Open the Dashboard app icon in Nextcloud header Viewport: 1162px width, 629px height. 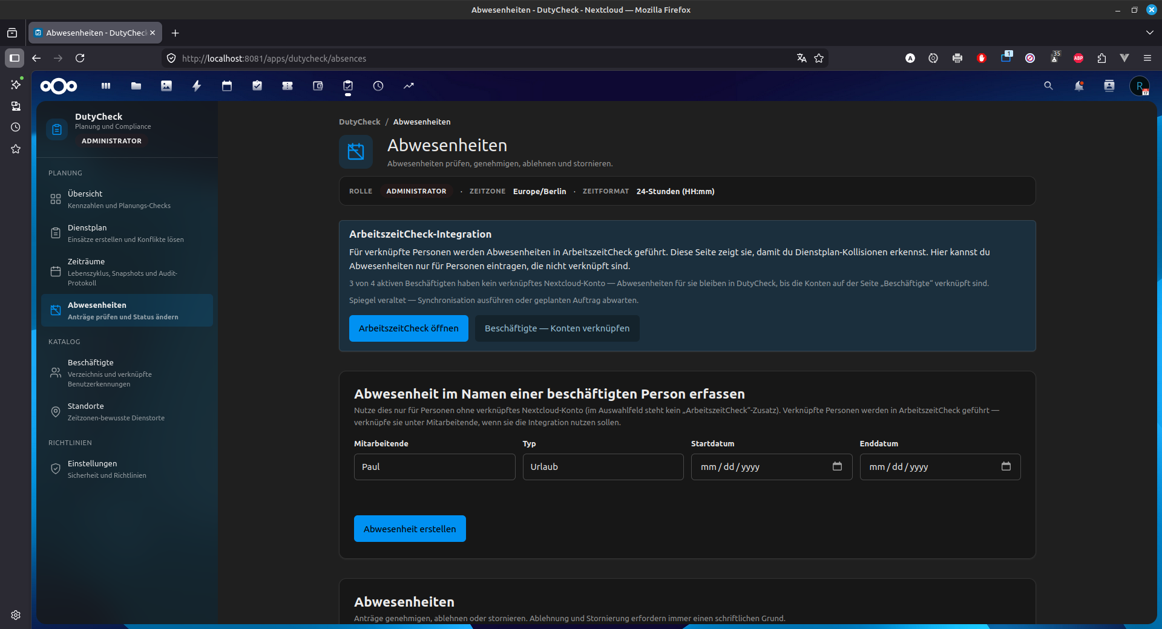click(x=106, y=86)
